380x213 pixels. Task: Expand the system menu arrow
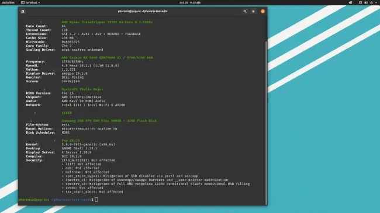376,3
